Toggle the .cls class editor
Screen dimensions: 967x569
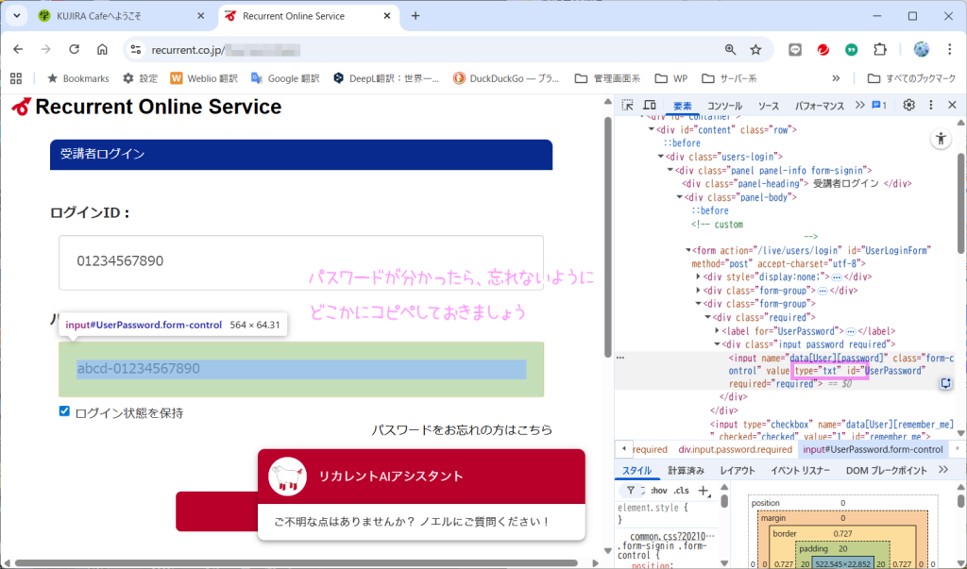(x=681, y=491)
